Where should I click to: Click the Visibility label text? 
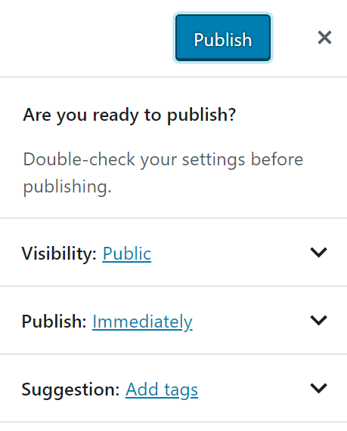point(59,253)
